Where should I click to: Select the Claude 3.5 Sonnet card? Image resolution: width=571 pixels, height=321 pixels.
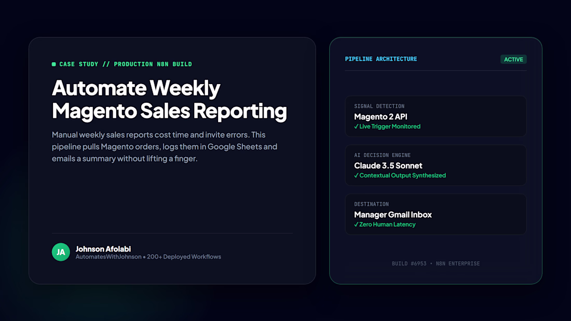point(436,165)
